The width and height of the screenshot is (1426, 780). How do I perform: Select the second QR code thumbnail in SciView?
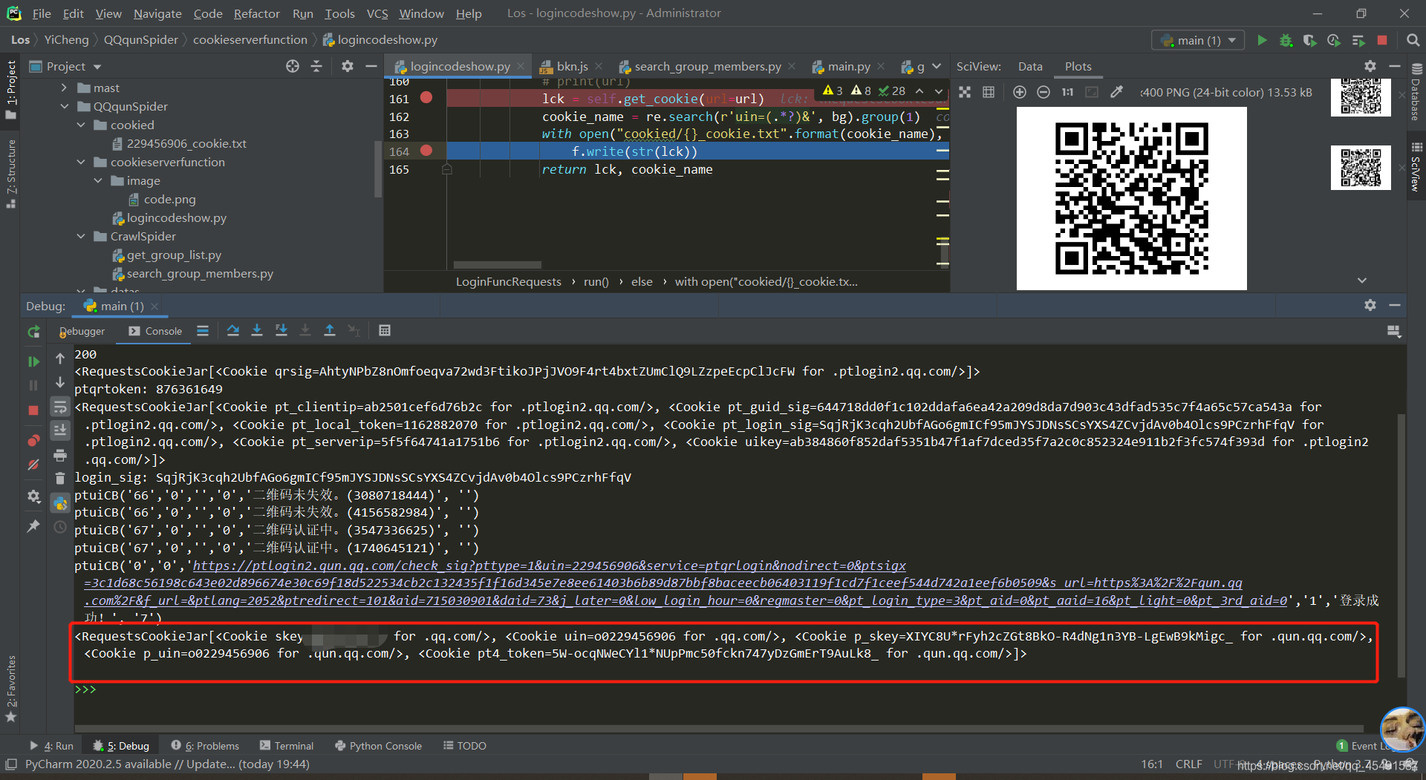1361,168
